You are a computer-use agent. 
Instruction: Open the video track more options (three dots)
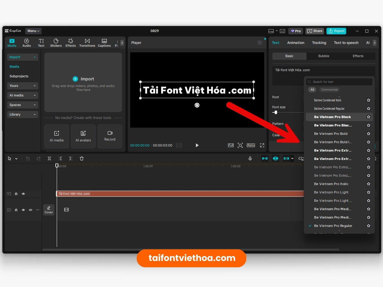click(x=38, y=210)
